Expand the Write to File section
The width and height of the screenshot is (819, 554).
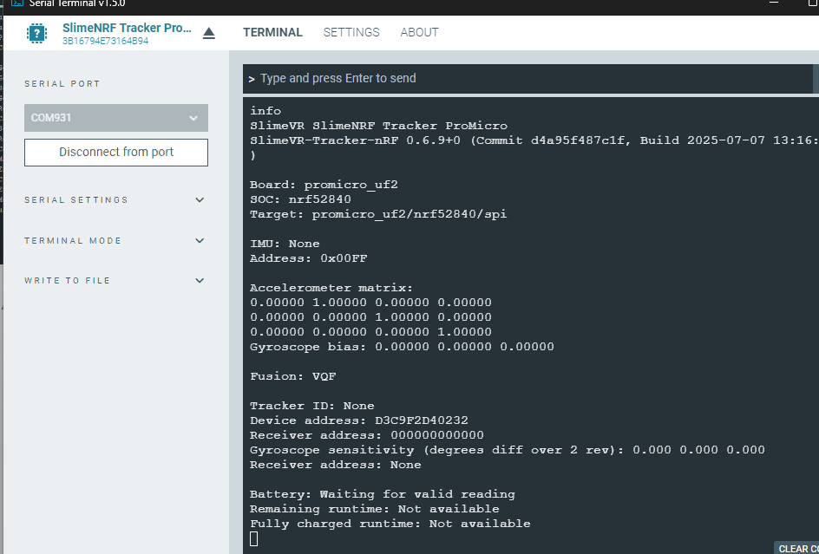click(x=115, y=280)
